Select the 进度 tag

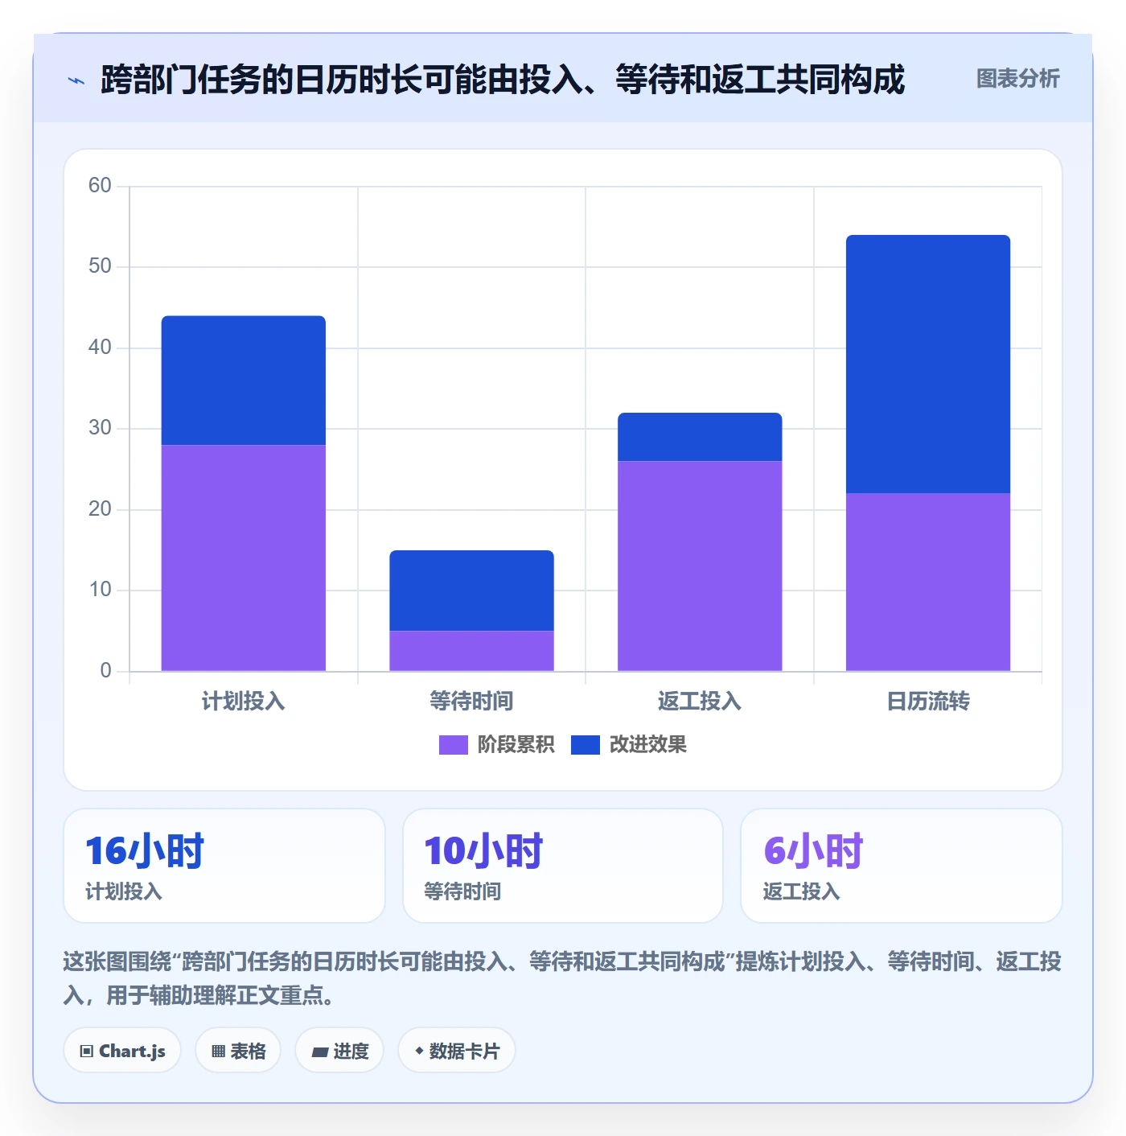(339, 1051)
